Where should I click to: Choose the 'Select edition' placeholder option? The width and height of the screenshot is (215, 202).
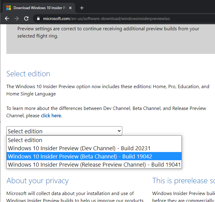[x=94, y=140]
